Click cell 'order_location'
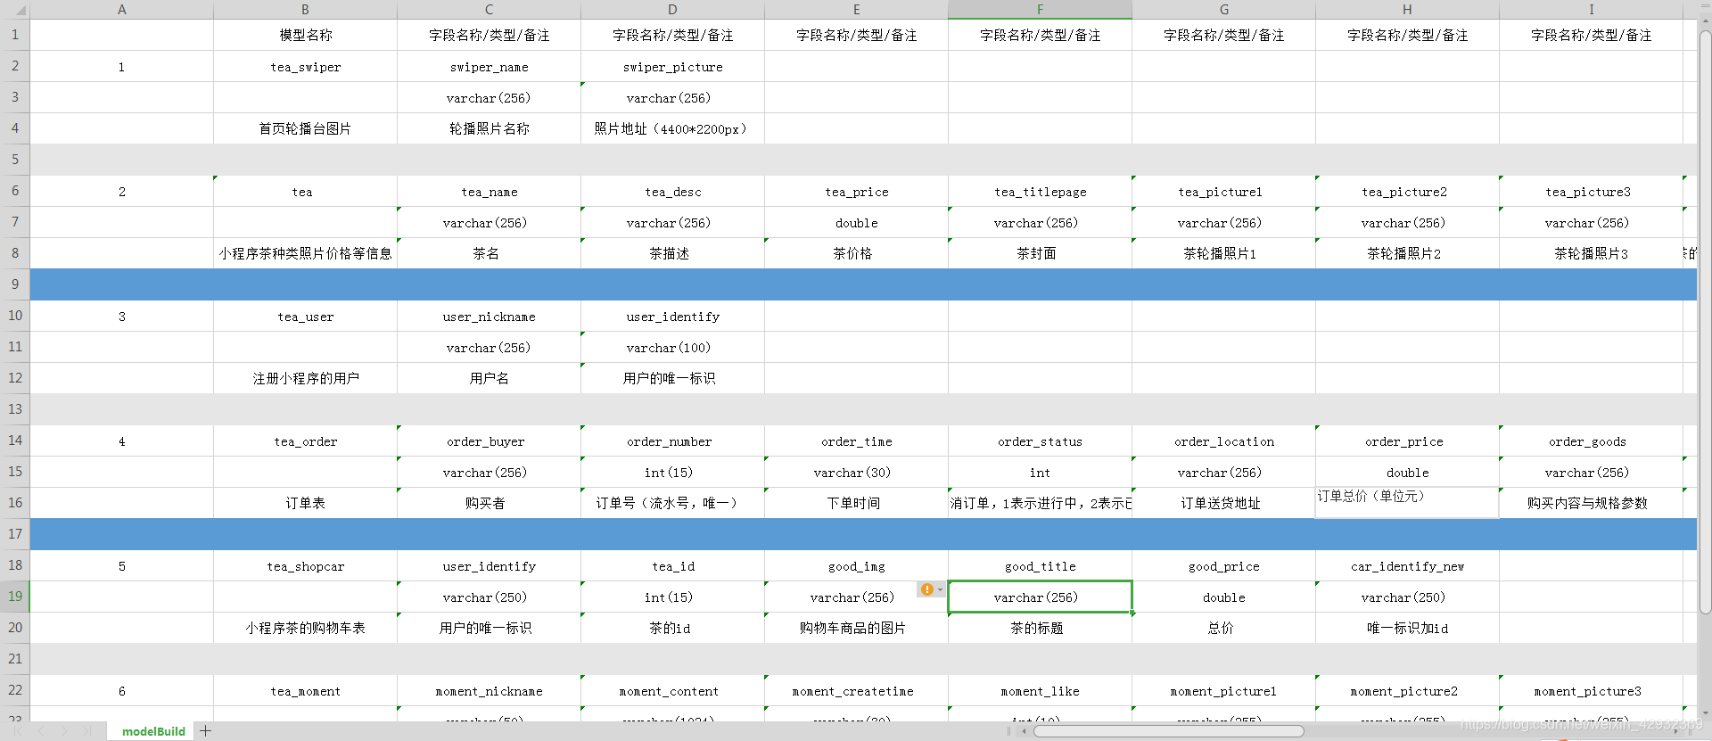 (1223, 441)
